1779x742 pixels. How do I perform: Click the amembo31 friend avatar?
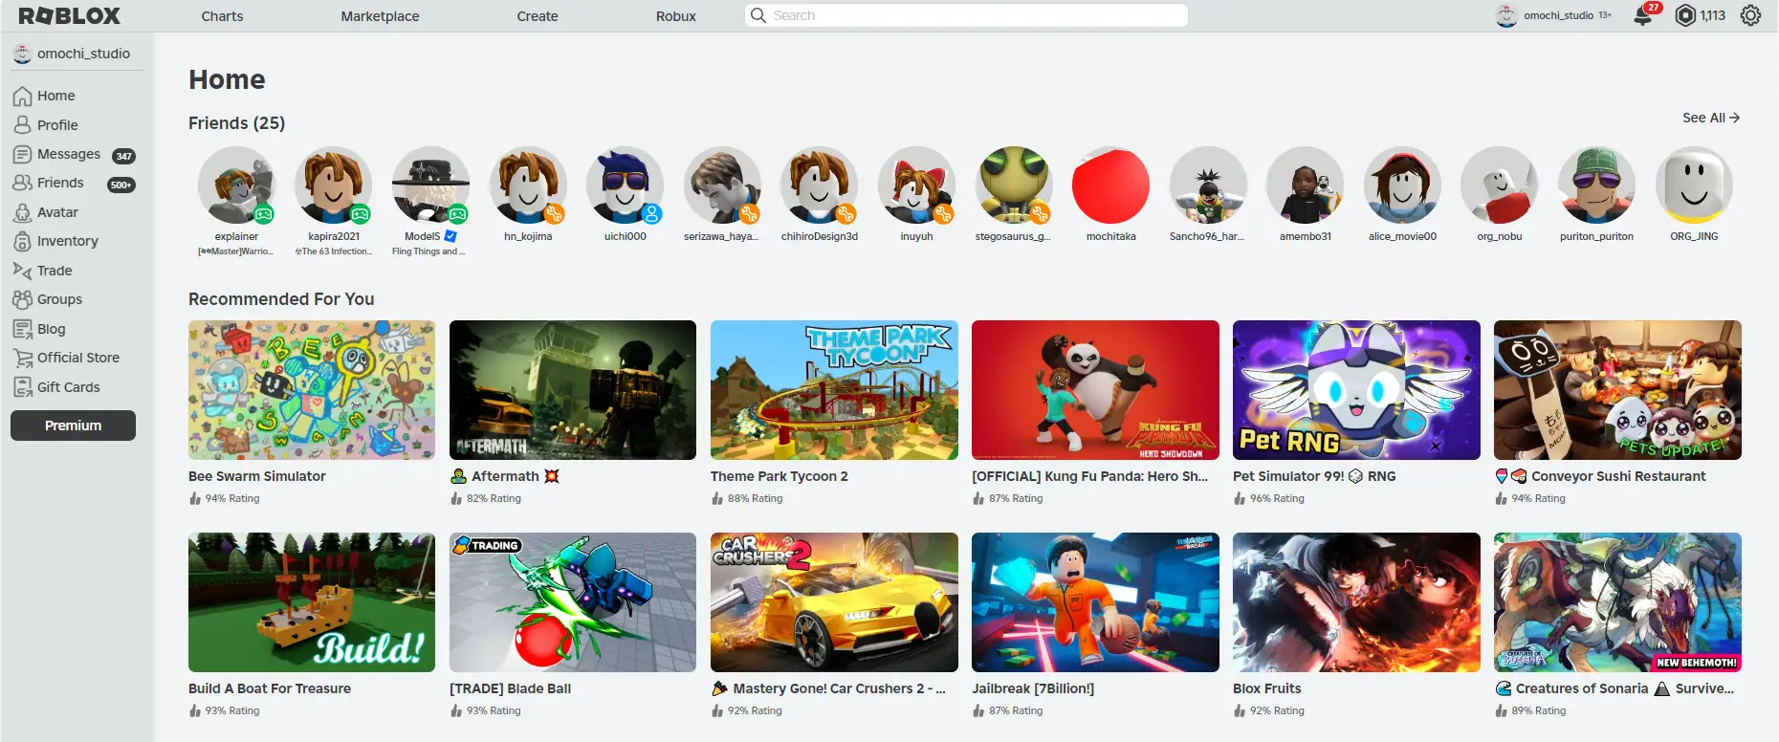point(1306,185)
